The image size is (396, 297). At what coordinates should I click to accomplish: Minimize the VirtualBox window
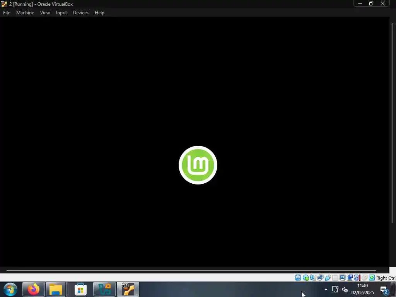pos(360,4)
